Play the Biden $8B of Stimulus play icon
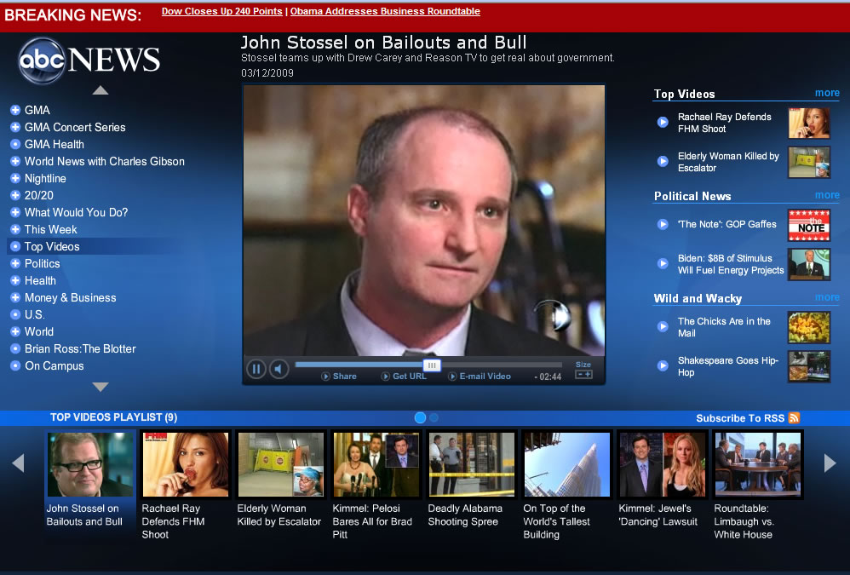This screenshot has width=850, height=575. coord(663,263)
